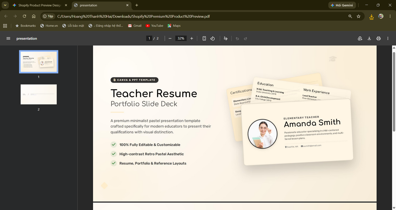Click the Redo arrow in the PDF toolbar
Viewport: 396px width, 210px height.
click(x=246, y=39)
